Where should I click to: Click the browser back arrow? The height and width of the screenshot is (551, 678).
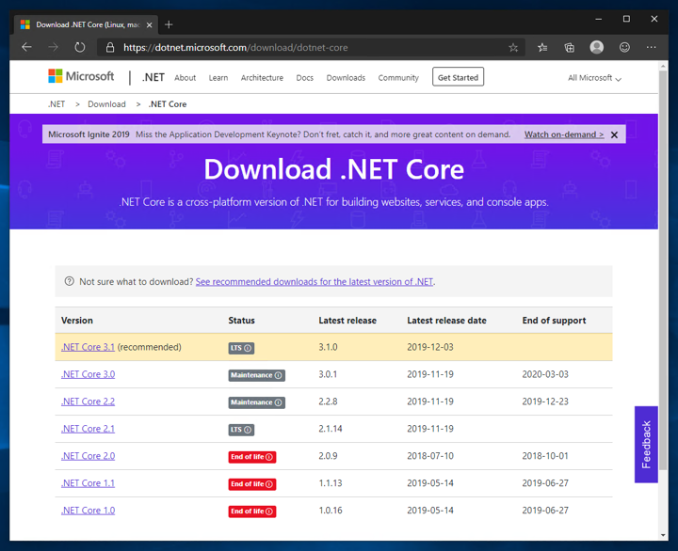26,47
